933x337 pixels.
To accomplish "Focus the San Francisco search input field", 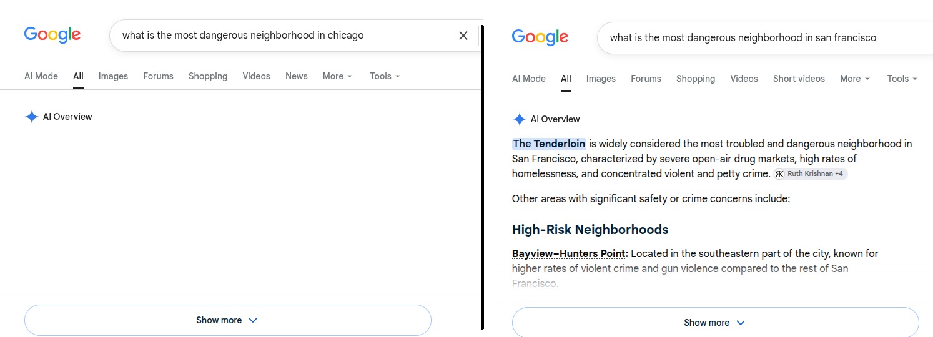I will coord(765,37).
